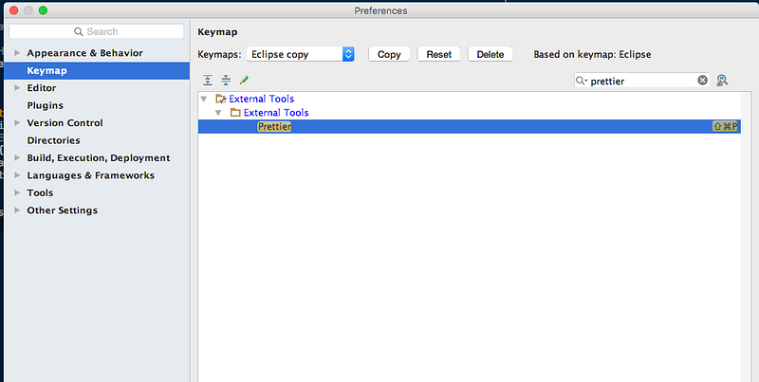Expand the Editor settings section
This screenshot has height=382, width=759.
(17, 87)
